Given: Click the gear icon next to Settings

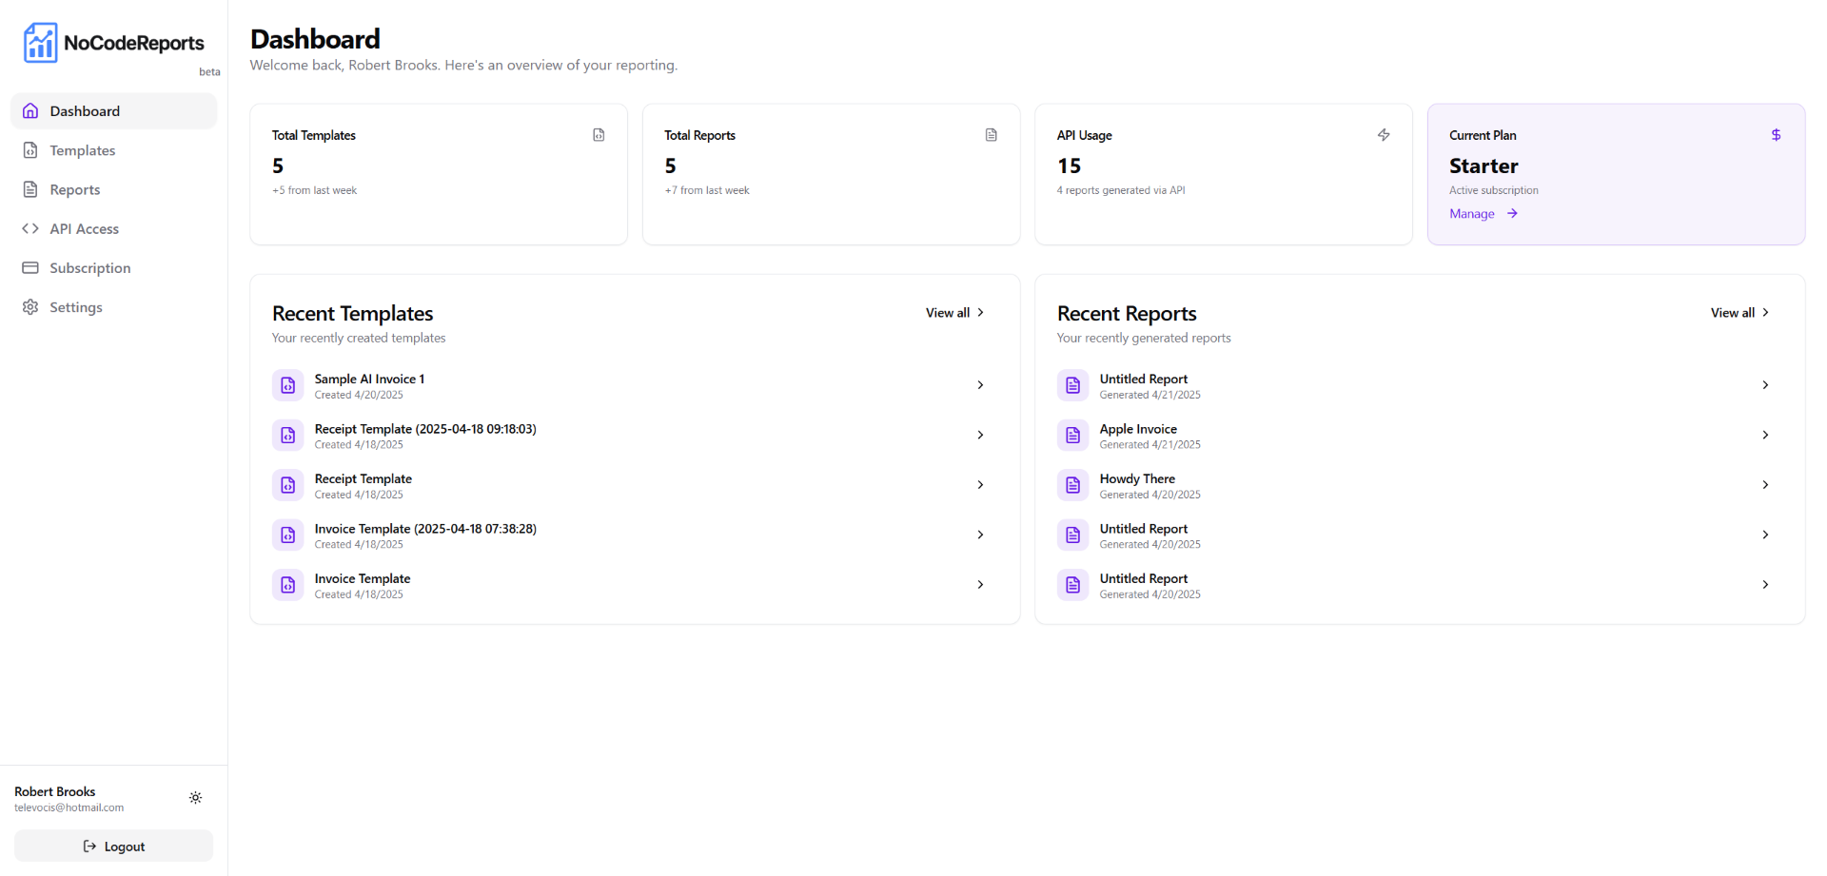Looking at the screenshot, I should click(x=30, y=307).
